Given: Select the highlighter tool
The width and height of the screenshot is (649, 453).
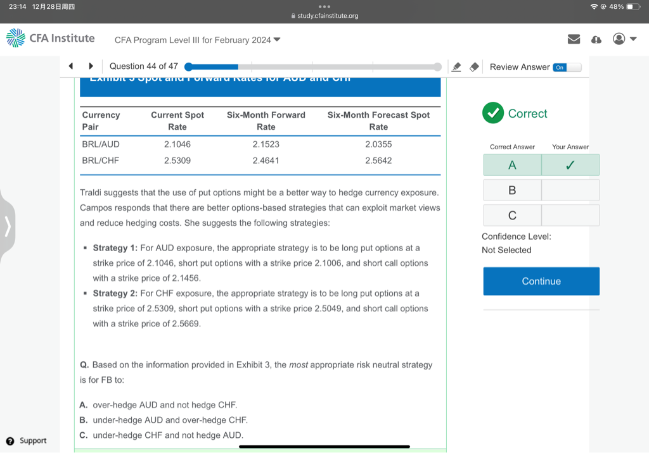Looking at the screenshot, I should pos(456,67).
